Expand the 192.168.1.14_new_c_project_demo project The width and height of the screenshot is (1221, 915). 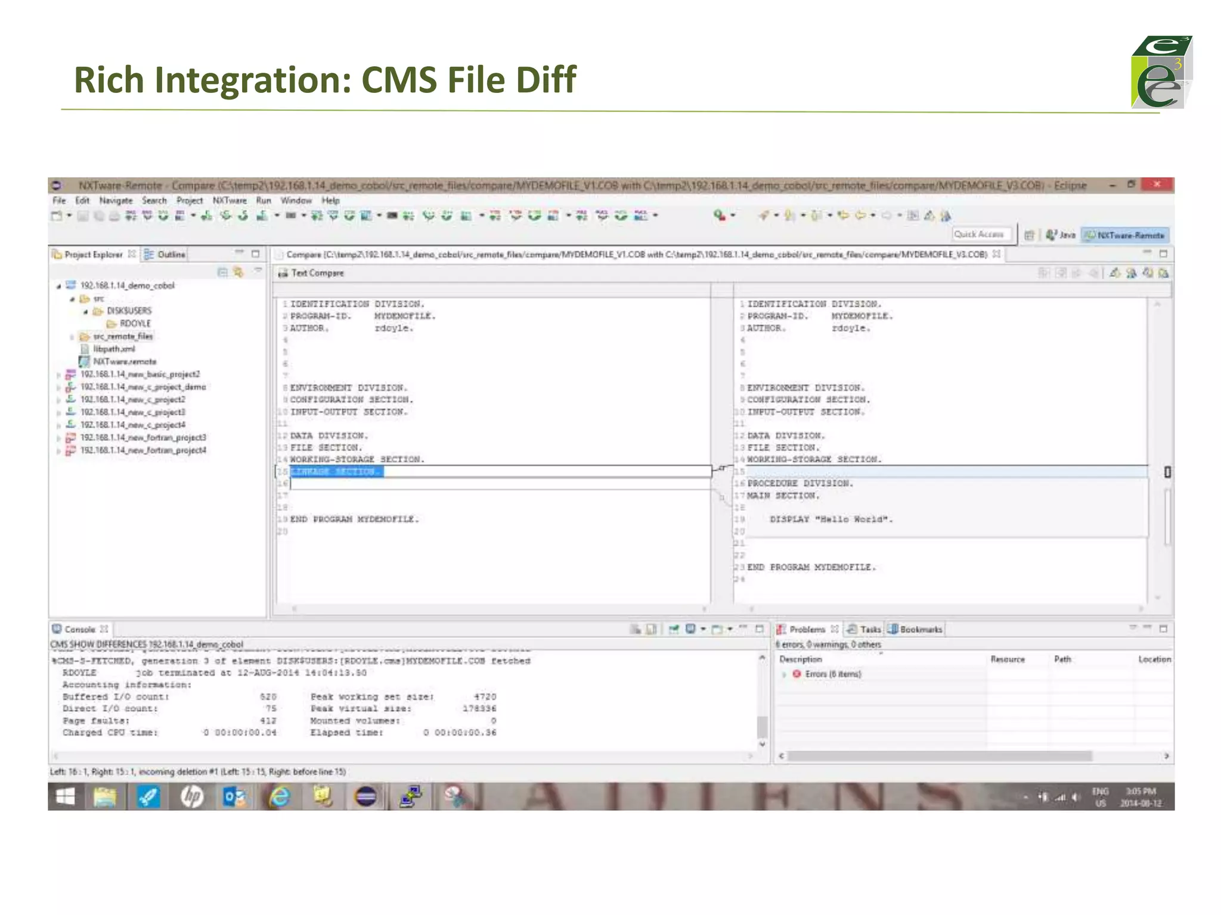point(59,388)
